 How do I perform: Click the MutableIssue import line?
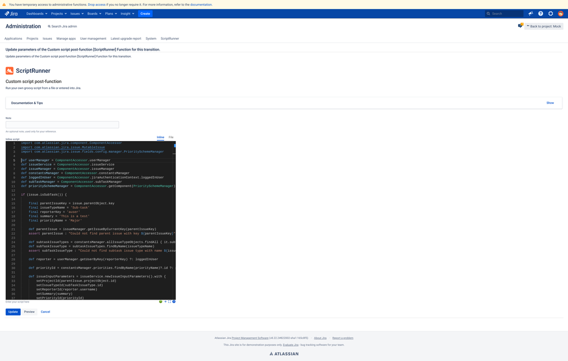[x=63, y=147]
